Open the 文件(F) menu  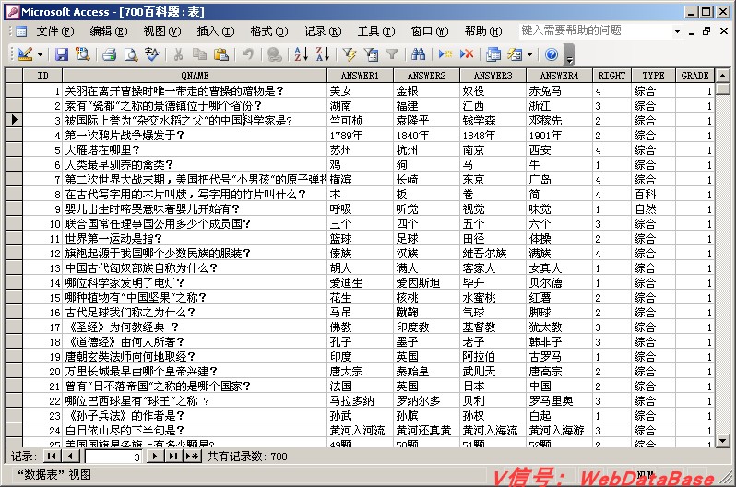pos(55,31)
